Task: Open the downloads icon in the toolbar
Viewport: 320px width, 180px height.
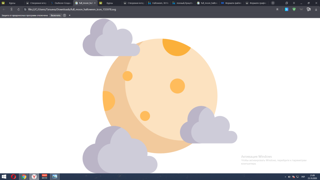Action: pyautogui.click(x=316, y=9)
